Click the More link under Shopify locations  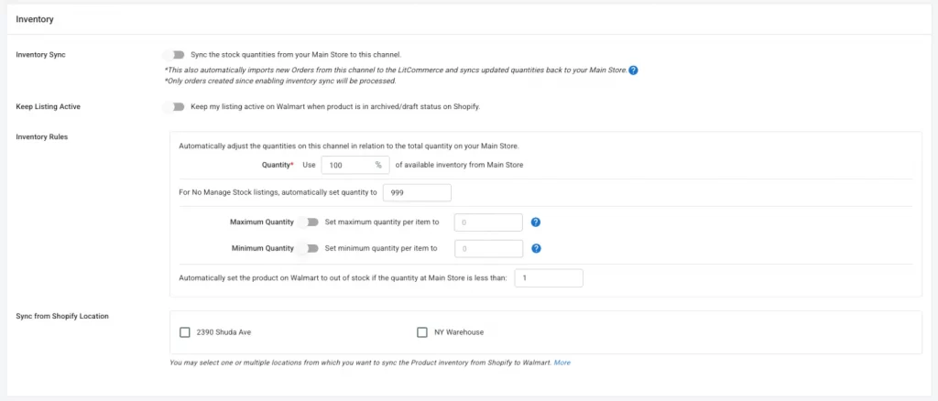click(562, 363)
